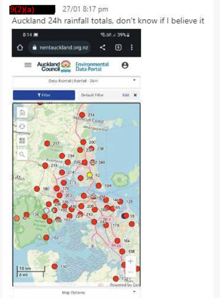Open the hamburger navigation menu
The width and height of the screenshot is (220, 298).
coord(28,65)
